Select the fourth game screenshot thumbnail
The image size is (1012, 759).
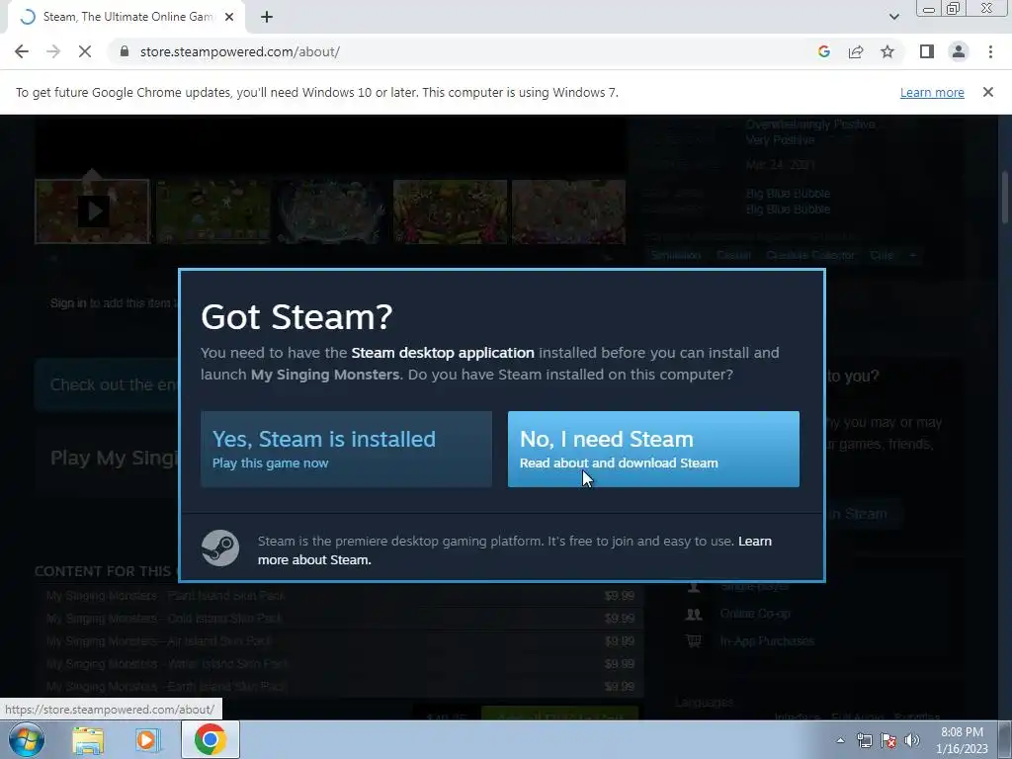pyautogui.click(x=450, y=211)
